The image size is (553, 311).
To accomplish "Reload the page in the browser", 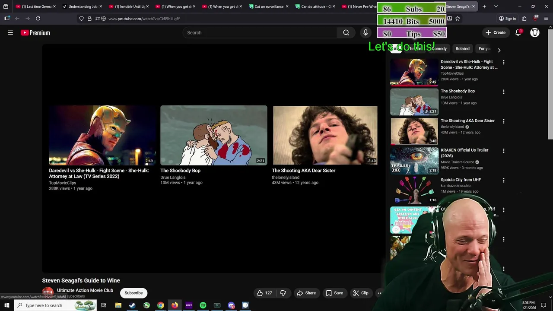I will point(38,19).
